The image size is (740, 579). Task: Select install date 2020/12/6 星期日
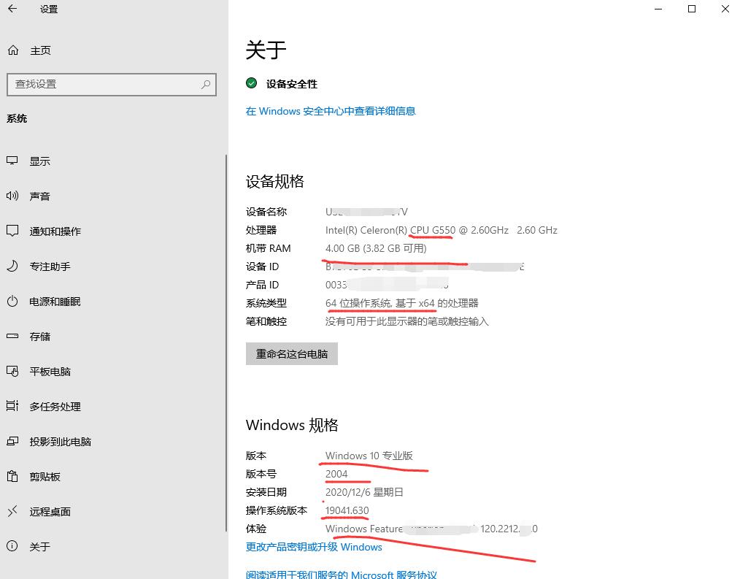pyautogui.click(x=364, y=492)
